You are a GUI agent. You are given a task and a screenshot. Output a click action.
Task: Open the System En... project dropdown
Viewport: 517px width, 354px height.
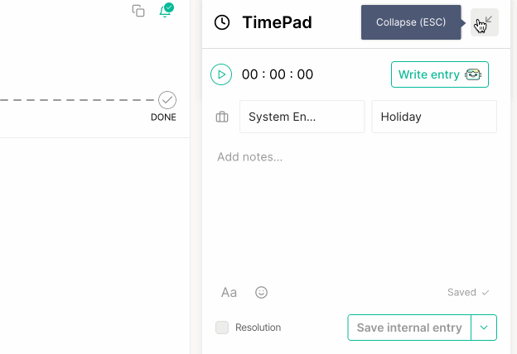click(302, 117)
